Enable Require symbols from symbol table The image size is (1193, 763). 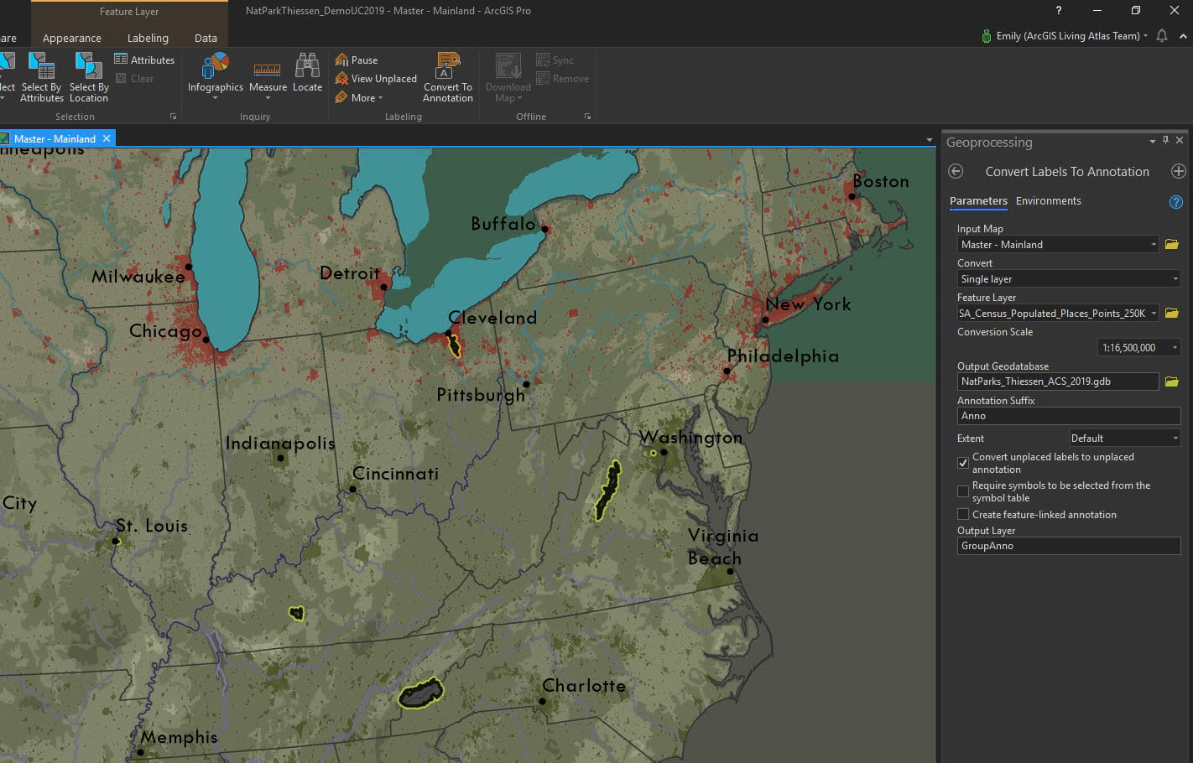coord(963,491)
